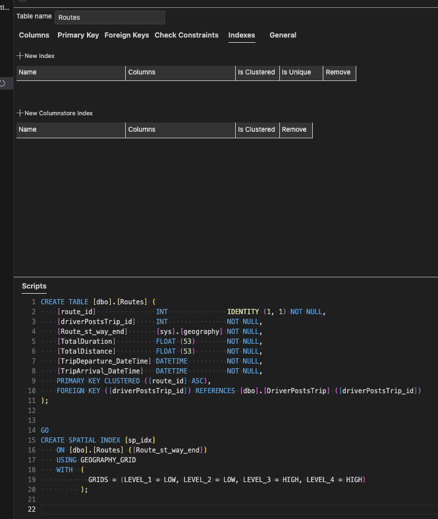Image resolution: width=438 pixels, height=519 pixels.
Task: Click the Is Unique column header
Action: click(301, 72)
